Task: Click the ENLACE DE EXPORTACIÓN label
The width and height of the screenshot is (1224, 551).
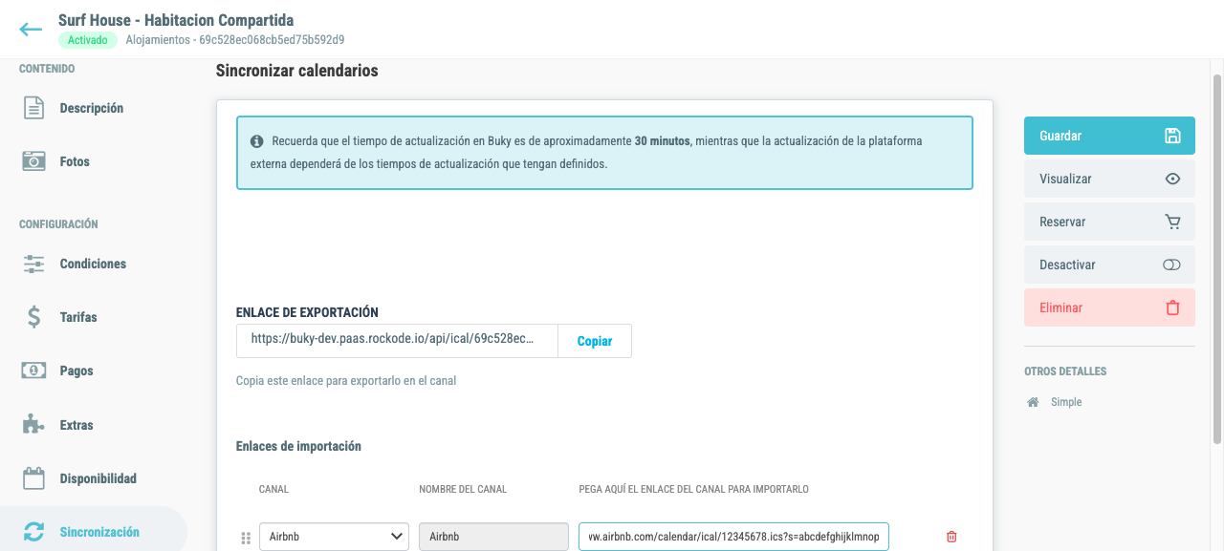Action: point(307,312)
